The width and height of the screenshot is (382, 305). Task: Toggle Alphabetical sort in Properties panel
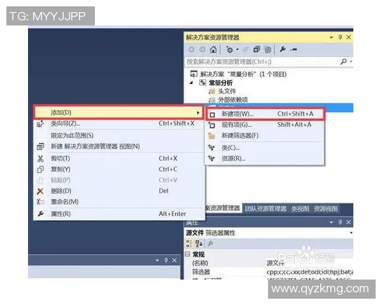pyautogui.click(x=199, y=244)
